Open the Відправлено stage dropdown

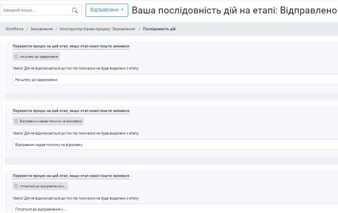[x=107, y=10]
